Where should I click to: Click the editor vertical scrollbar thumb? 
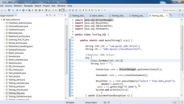pos(182,48)
